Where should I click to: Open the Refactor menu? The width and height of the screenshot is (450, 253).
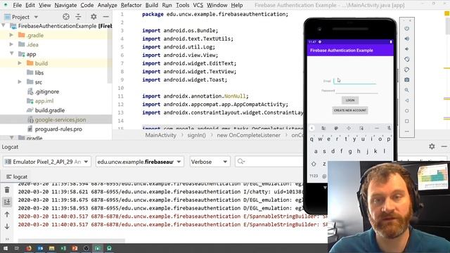point(131,5)
